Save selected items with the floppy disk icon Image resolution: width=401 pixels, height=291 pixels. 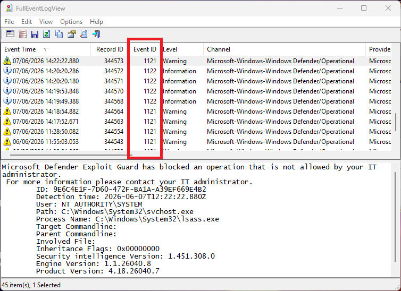[x=35, y=34]
